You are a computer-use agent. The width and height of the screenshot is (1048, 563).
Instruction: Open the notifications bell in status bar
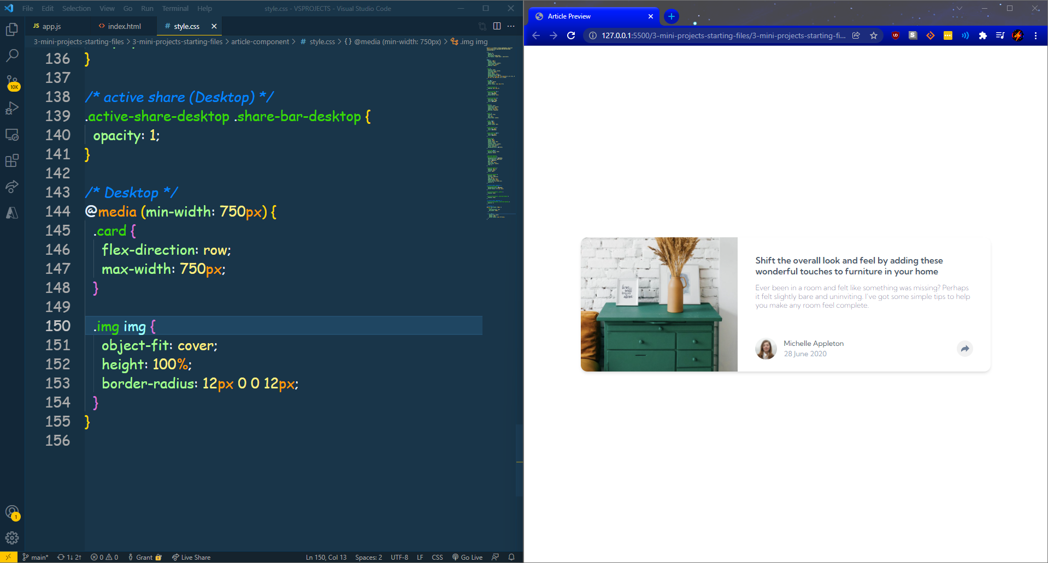(511, 557)
